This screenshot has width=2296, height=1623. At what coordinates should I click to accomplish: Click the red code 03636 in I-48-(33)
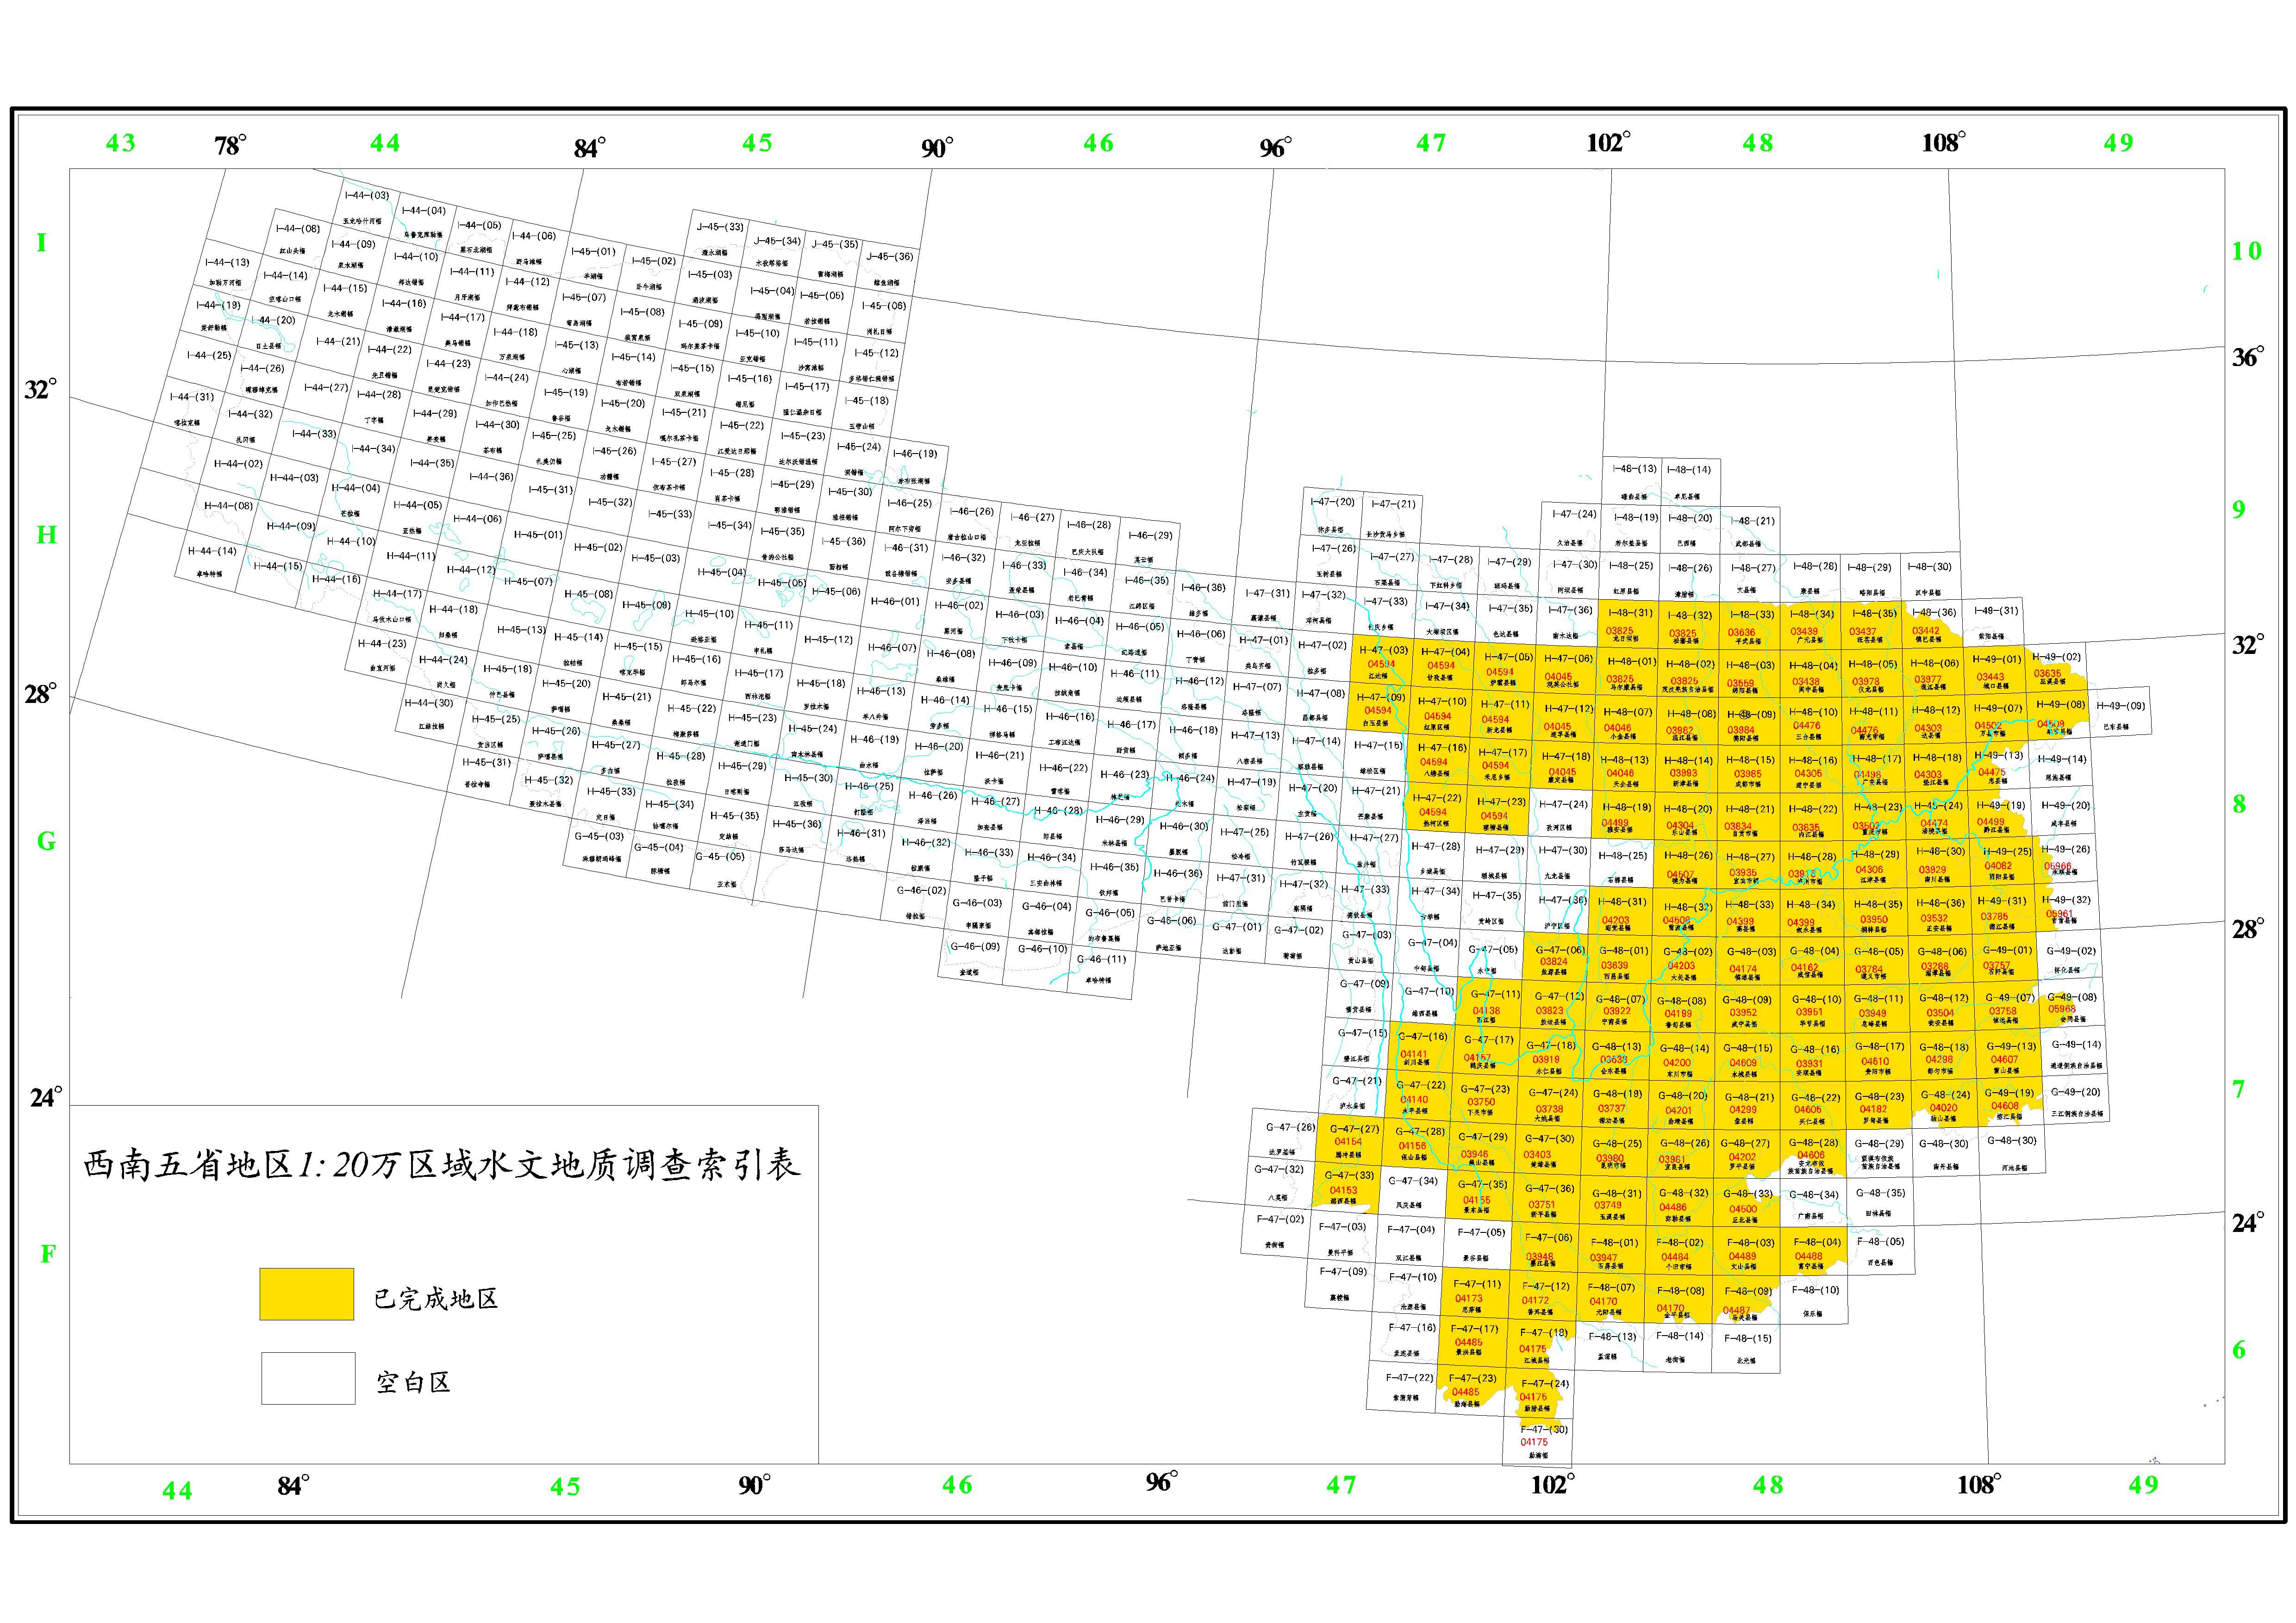click(x=1741, y=632)
